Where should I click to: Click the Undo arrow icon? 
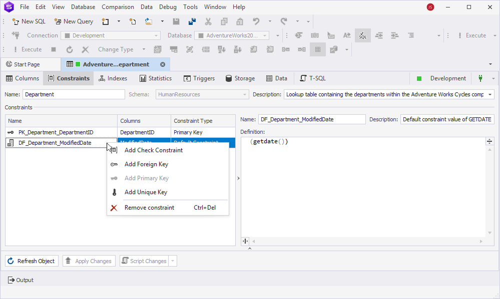256,21
